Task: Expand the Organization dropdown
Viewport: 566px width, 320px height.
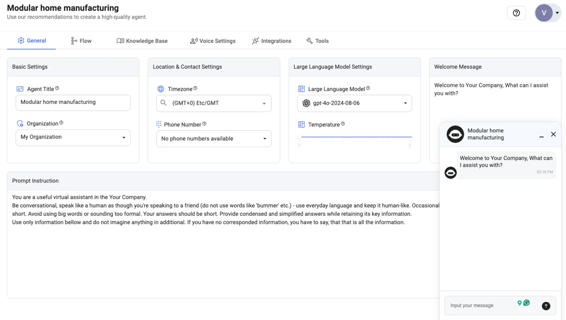Action: pos(73,137)
